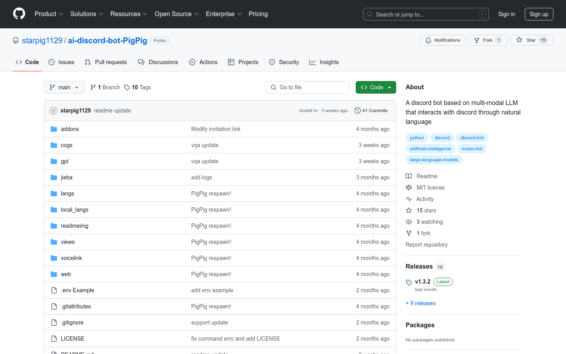
Task: Select the Code tab
Action: 27,62
